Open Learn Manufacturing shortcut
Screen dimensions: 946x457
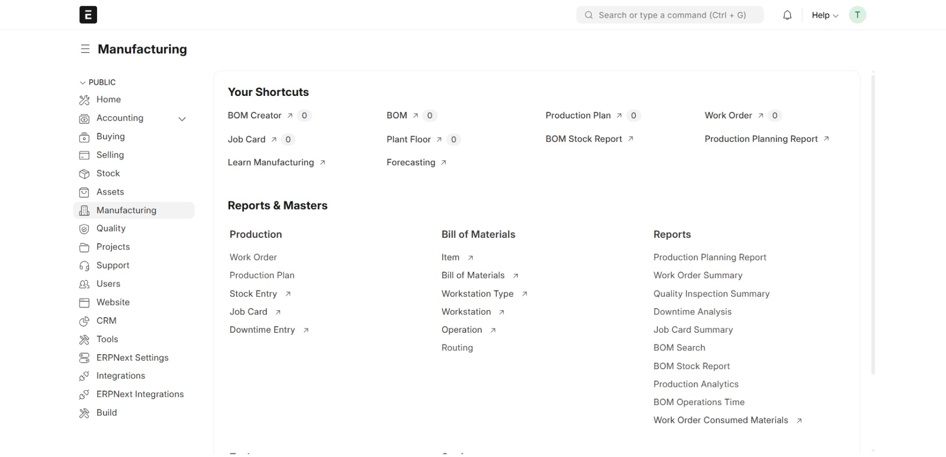(x=271, y=162)
